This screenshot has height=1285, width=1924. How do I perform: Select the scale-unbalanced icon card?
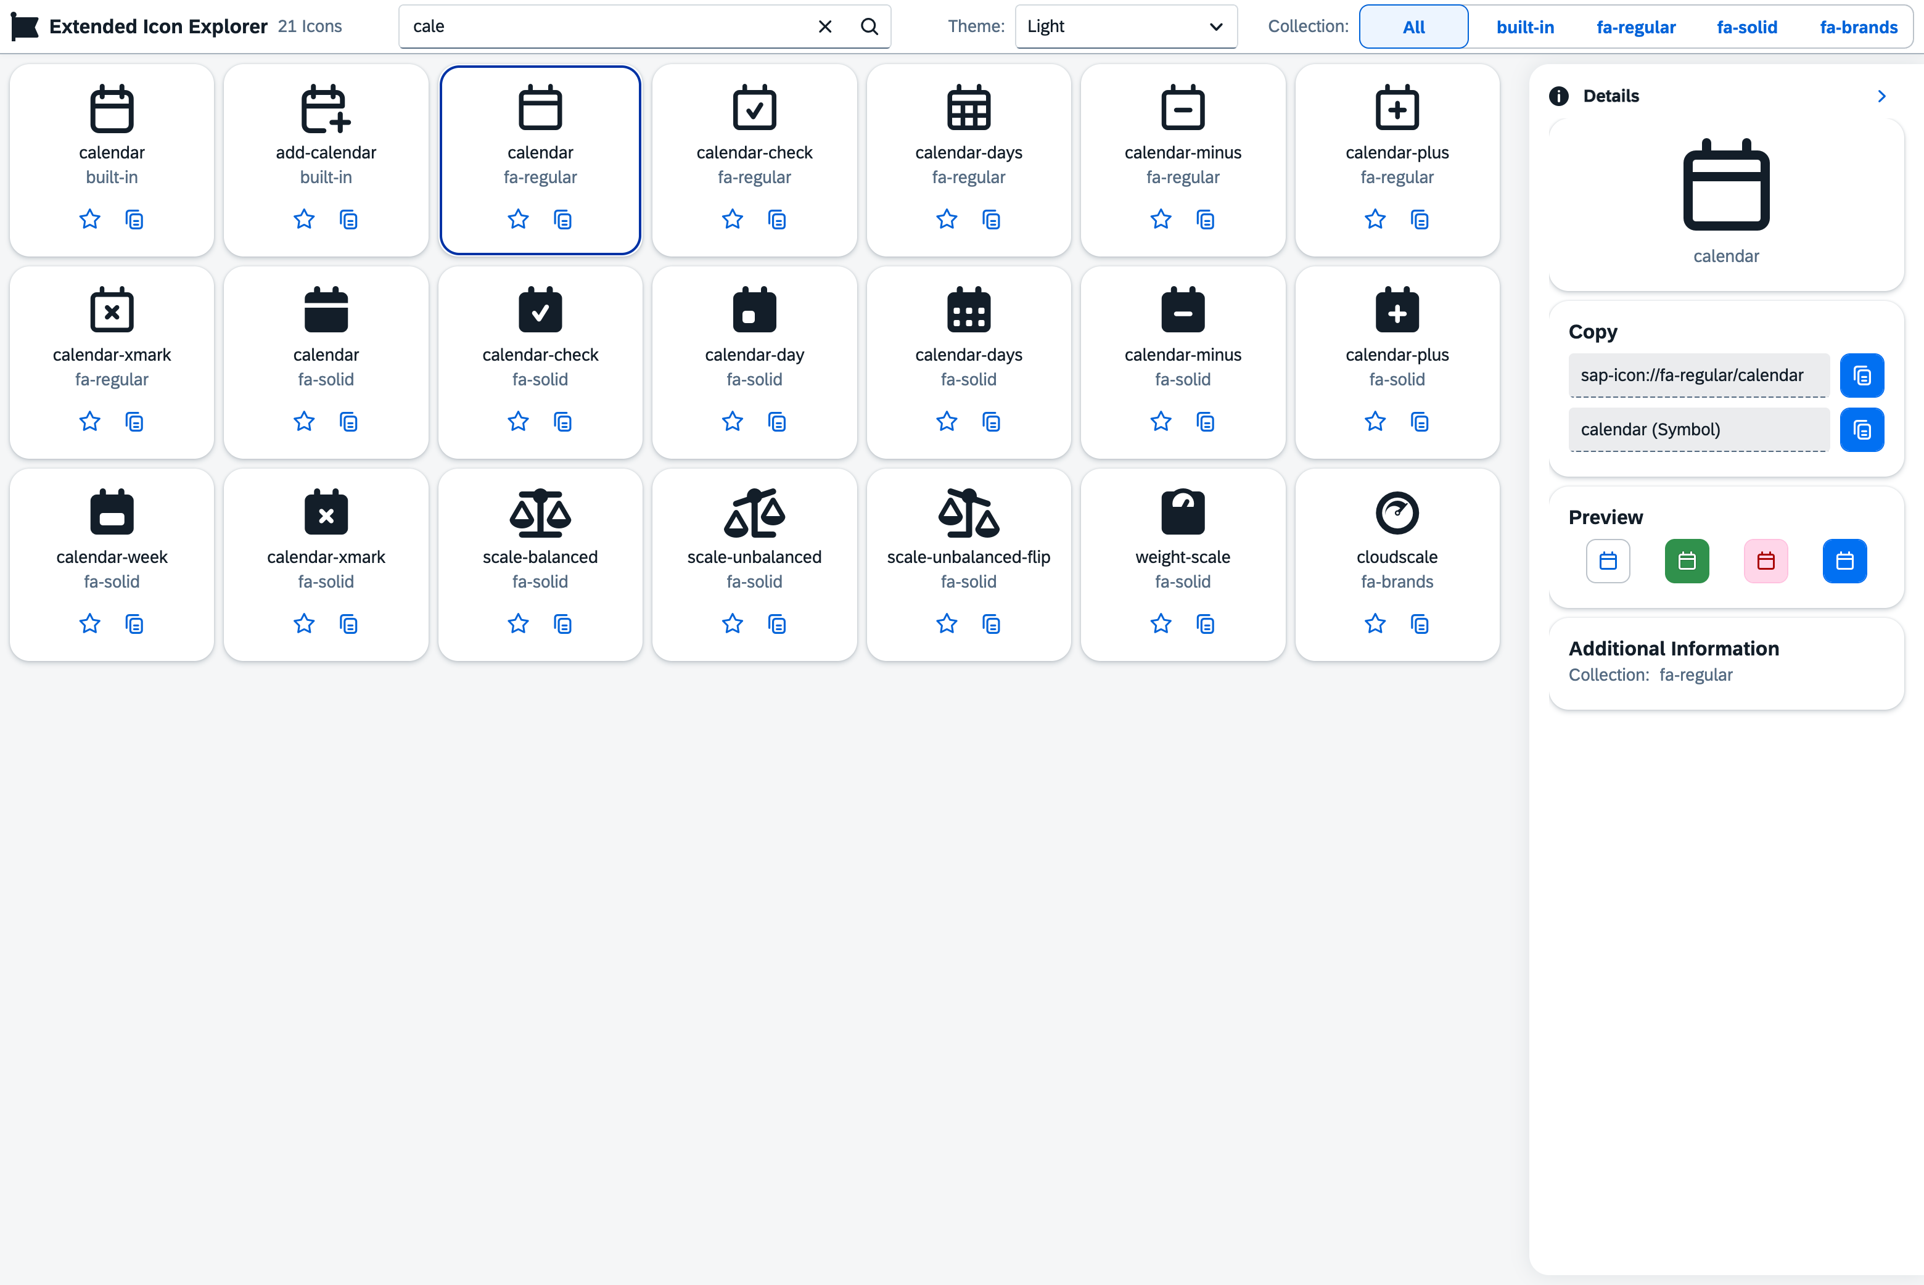tap(755, 565)
